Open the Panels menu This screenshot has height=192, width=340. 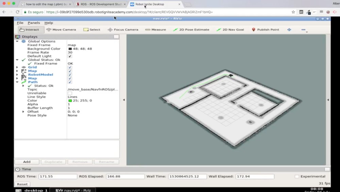34,23
